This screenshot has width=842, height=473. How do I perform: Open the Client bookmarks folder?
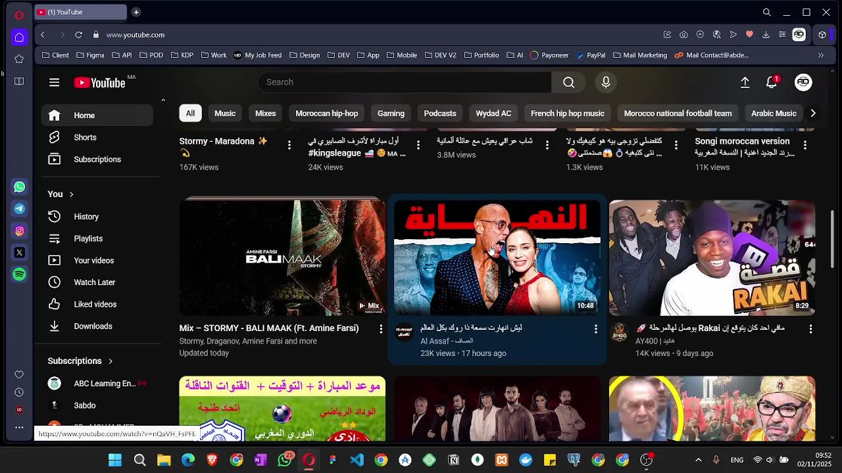point(55,55)
